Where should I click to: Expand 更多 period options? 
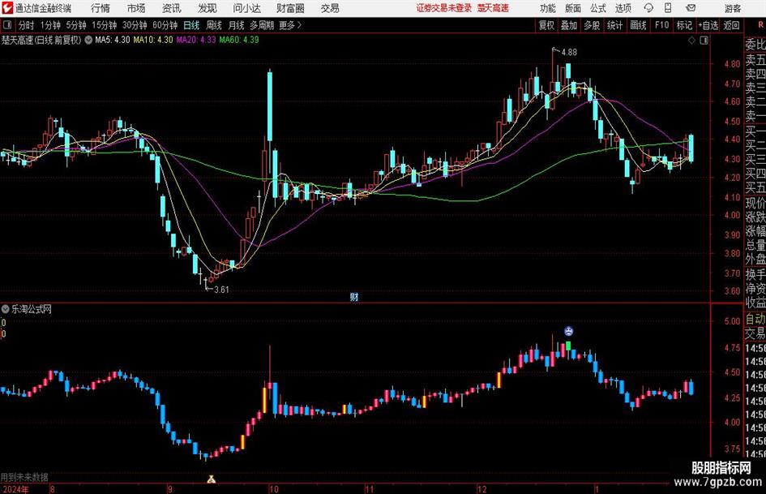coord(290,25)
